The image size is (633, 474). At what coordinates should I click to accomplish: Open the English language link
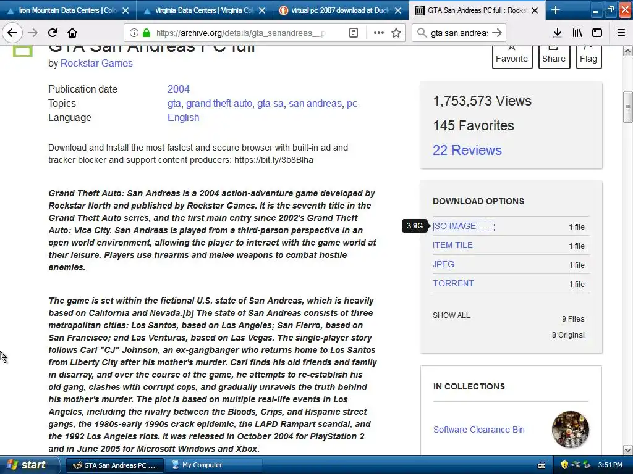point(183,118)
